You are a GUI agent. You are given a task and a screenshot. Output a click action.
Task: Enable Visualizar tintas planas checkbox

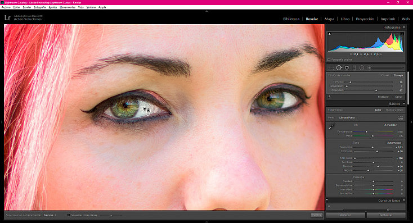(69, 215)
